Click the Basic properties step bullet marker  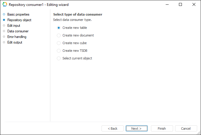[4, 14]
